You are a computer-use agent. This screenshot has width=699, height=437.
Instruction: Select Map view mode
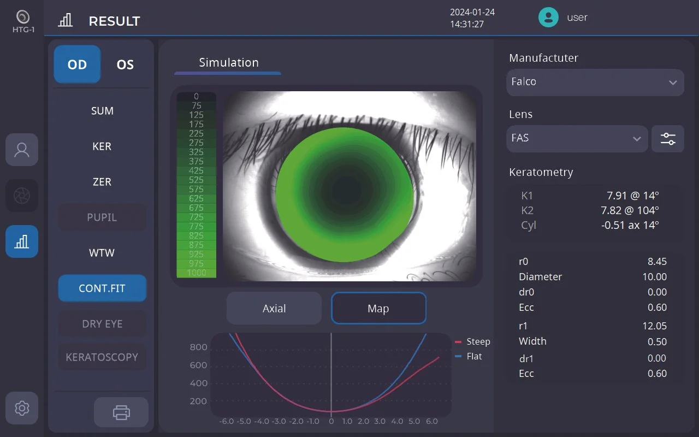[x=378, y=309]
